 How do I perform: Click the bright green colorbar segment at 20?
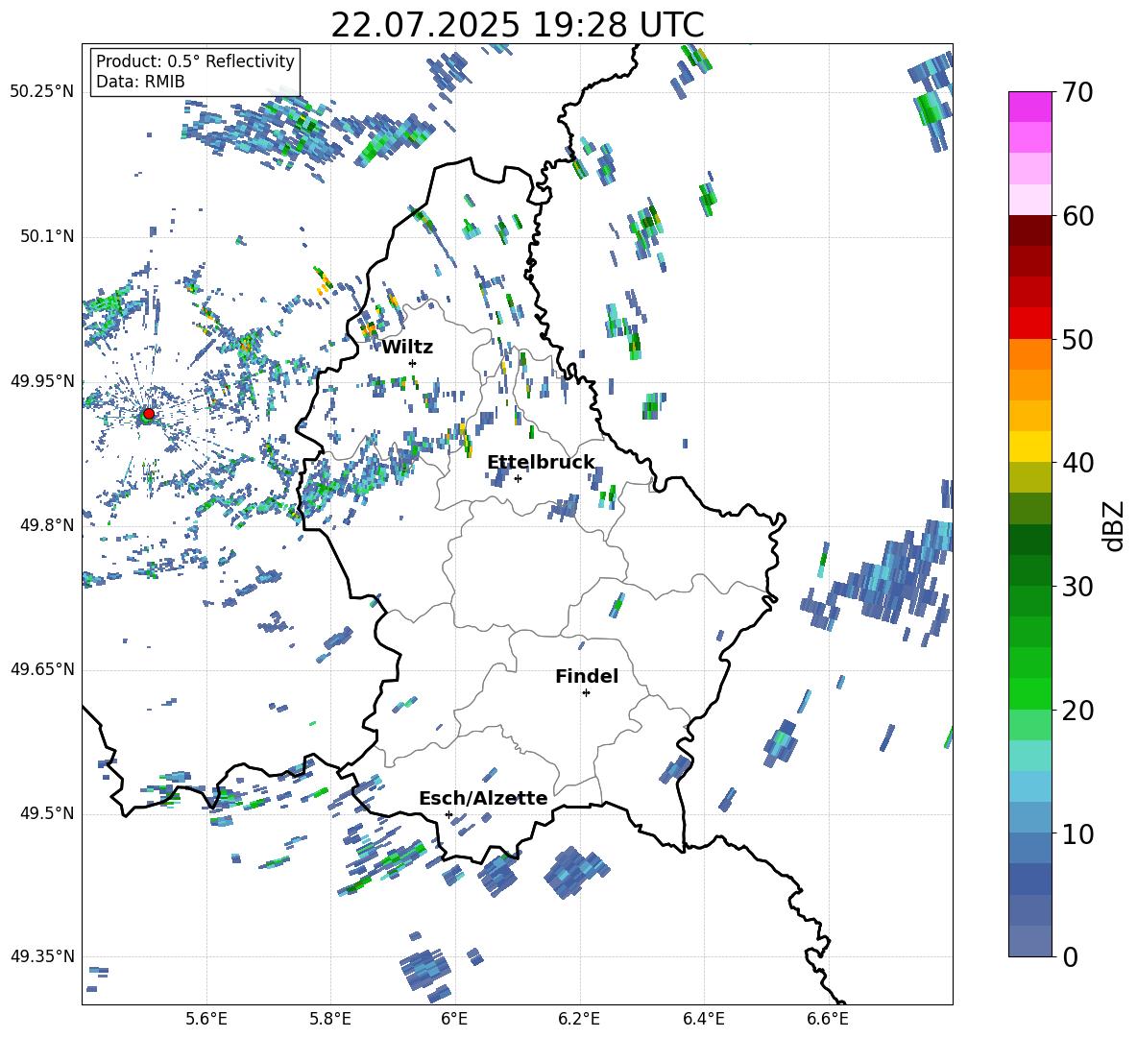1029,693
